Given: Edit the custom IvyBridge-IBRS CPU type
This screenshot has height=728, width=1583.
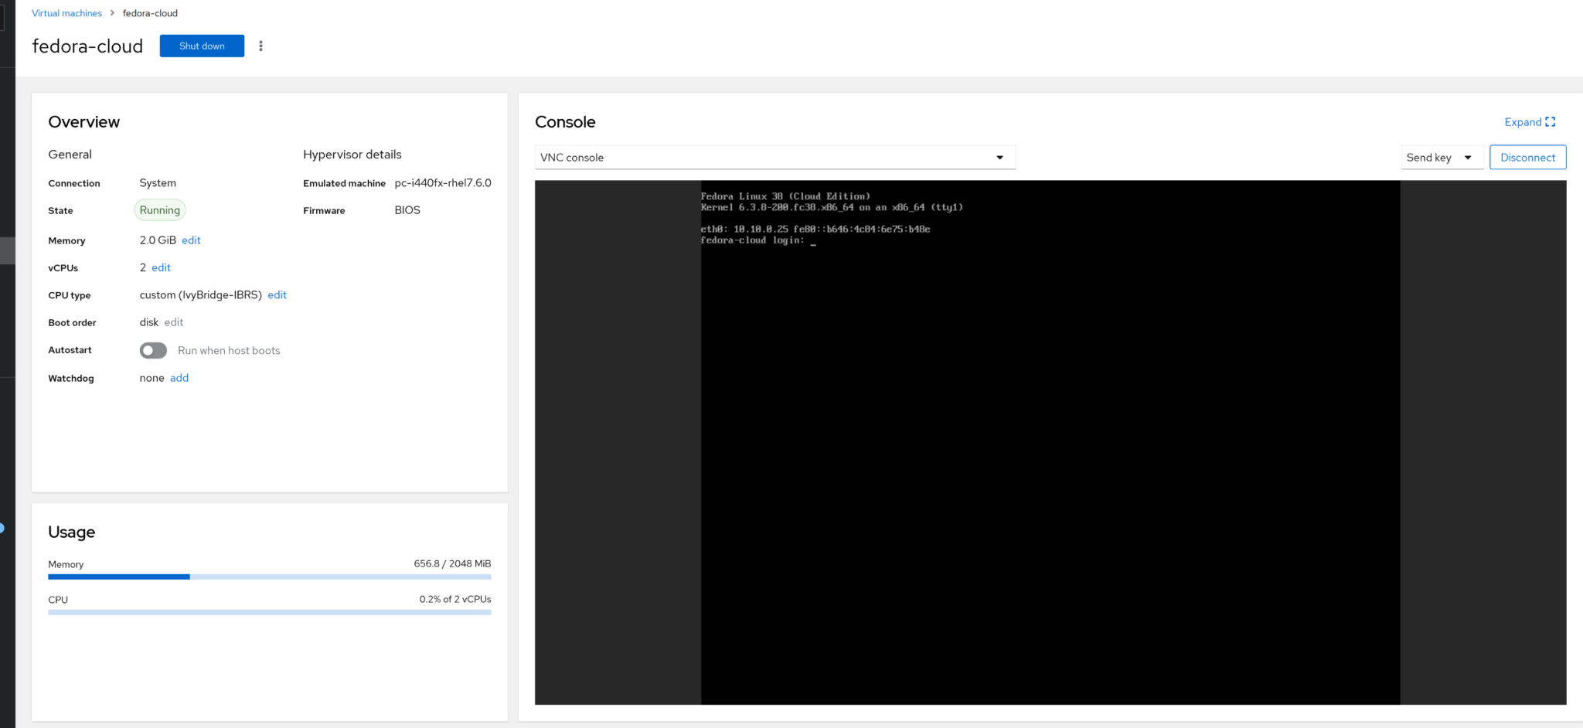Looking at the screenshot, I should tap(277, 294).
